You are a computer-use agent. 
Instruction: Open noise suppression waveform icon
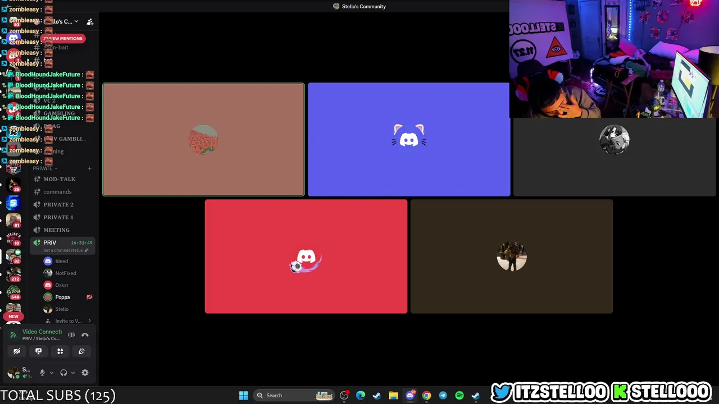coord(71,335)
